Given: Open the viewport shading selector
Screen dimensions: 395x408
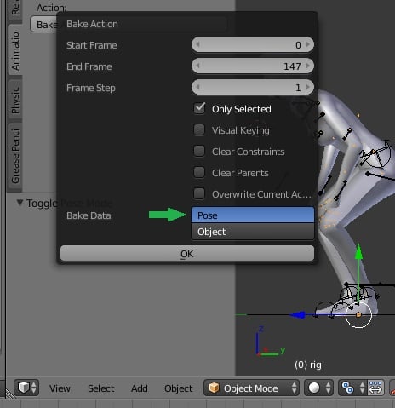Looking at the screenshot, I should pos(319,388).
